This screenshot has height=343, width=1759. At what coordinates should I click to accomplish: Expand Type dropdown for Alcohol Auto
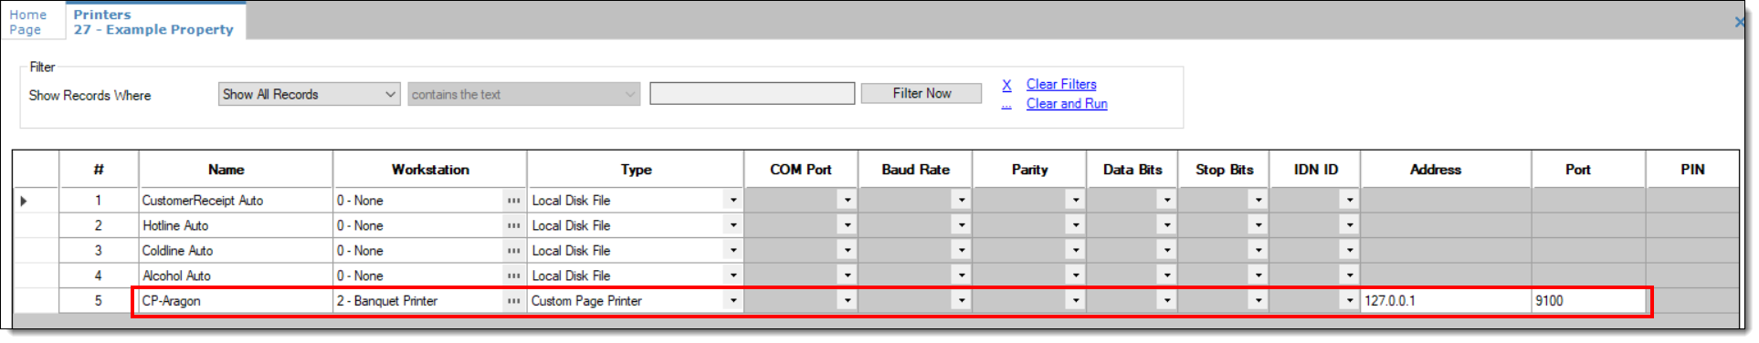pos(732,275)
